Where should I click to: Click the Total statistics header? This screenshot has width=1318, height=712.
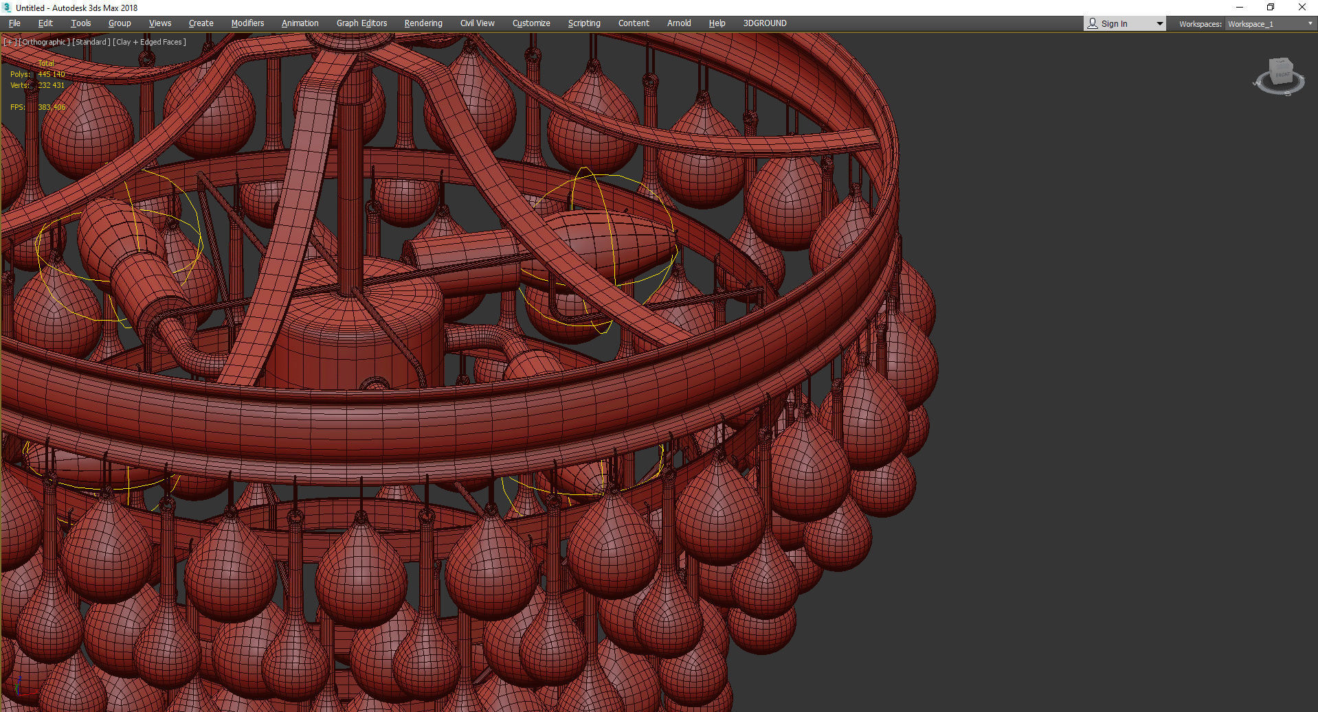click(x=46, y=63)
